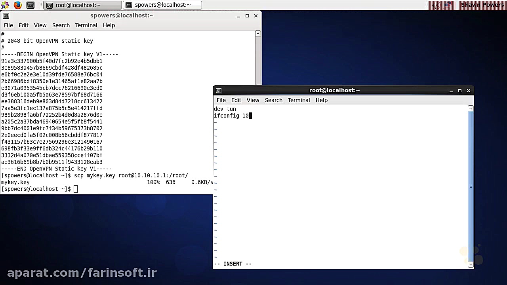The height and width of the screenshot is (285, 507).
Task: Click the volume icon in the system tray
Action: (x=434, y=5)
